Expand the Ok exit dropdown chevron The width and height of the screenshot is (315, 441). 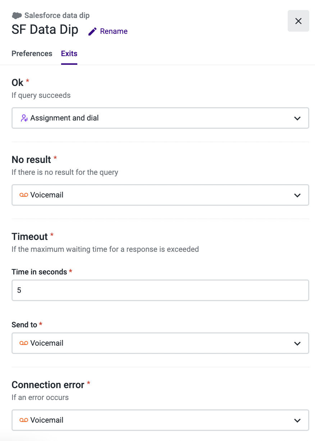pos(297,118)
